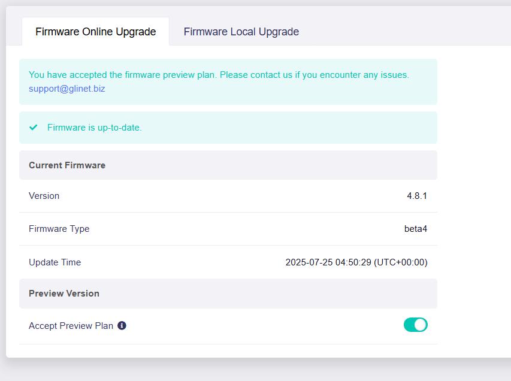Viewport: 511px width, 381px height.
Task: Click the green checkmark icon in status banner
Action: pyautogui.click(x=34, y=127)
